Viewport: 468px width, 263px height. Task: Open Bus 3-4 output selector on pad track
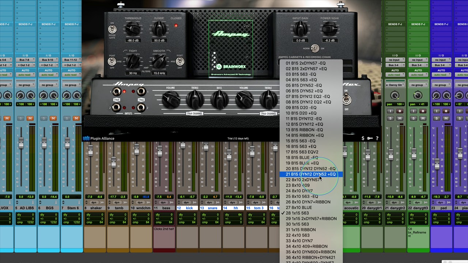(x=441, y=65)
